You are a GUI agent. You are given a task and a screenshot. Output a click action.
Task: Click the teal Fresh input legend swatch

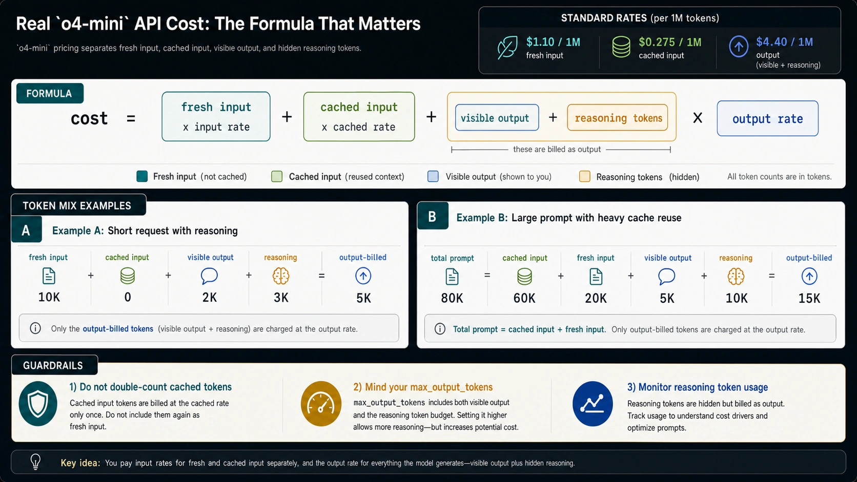(142, 176)
